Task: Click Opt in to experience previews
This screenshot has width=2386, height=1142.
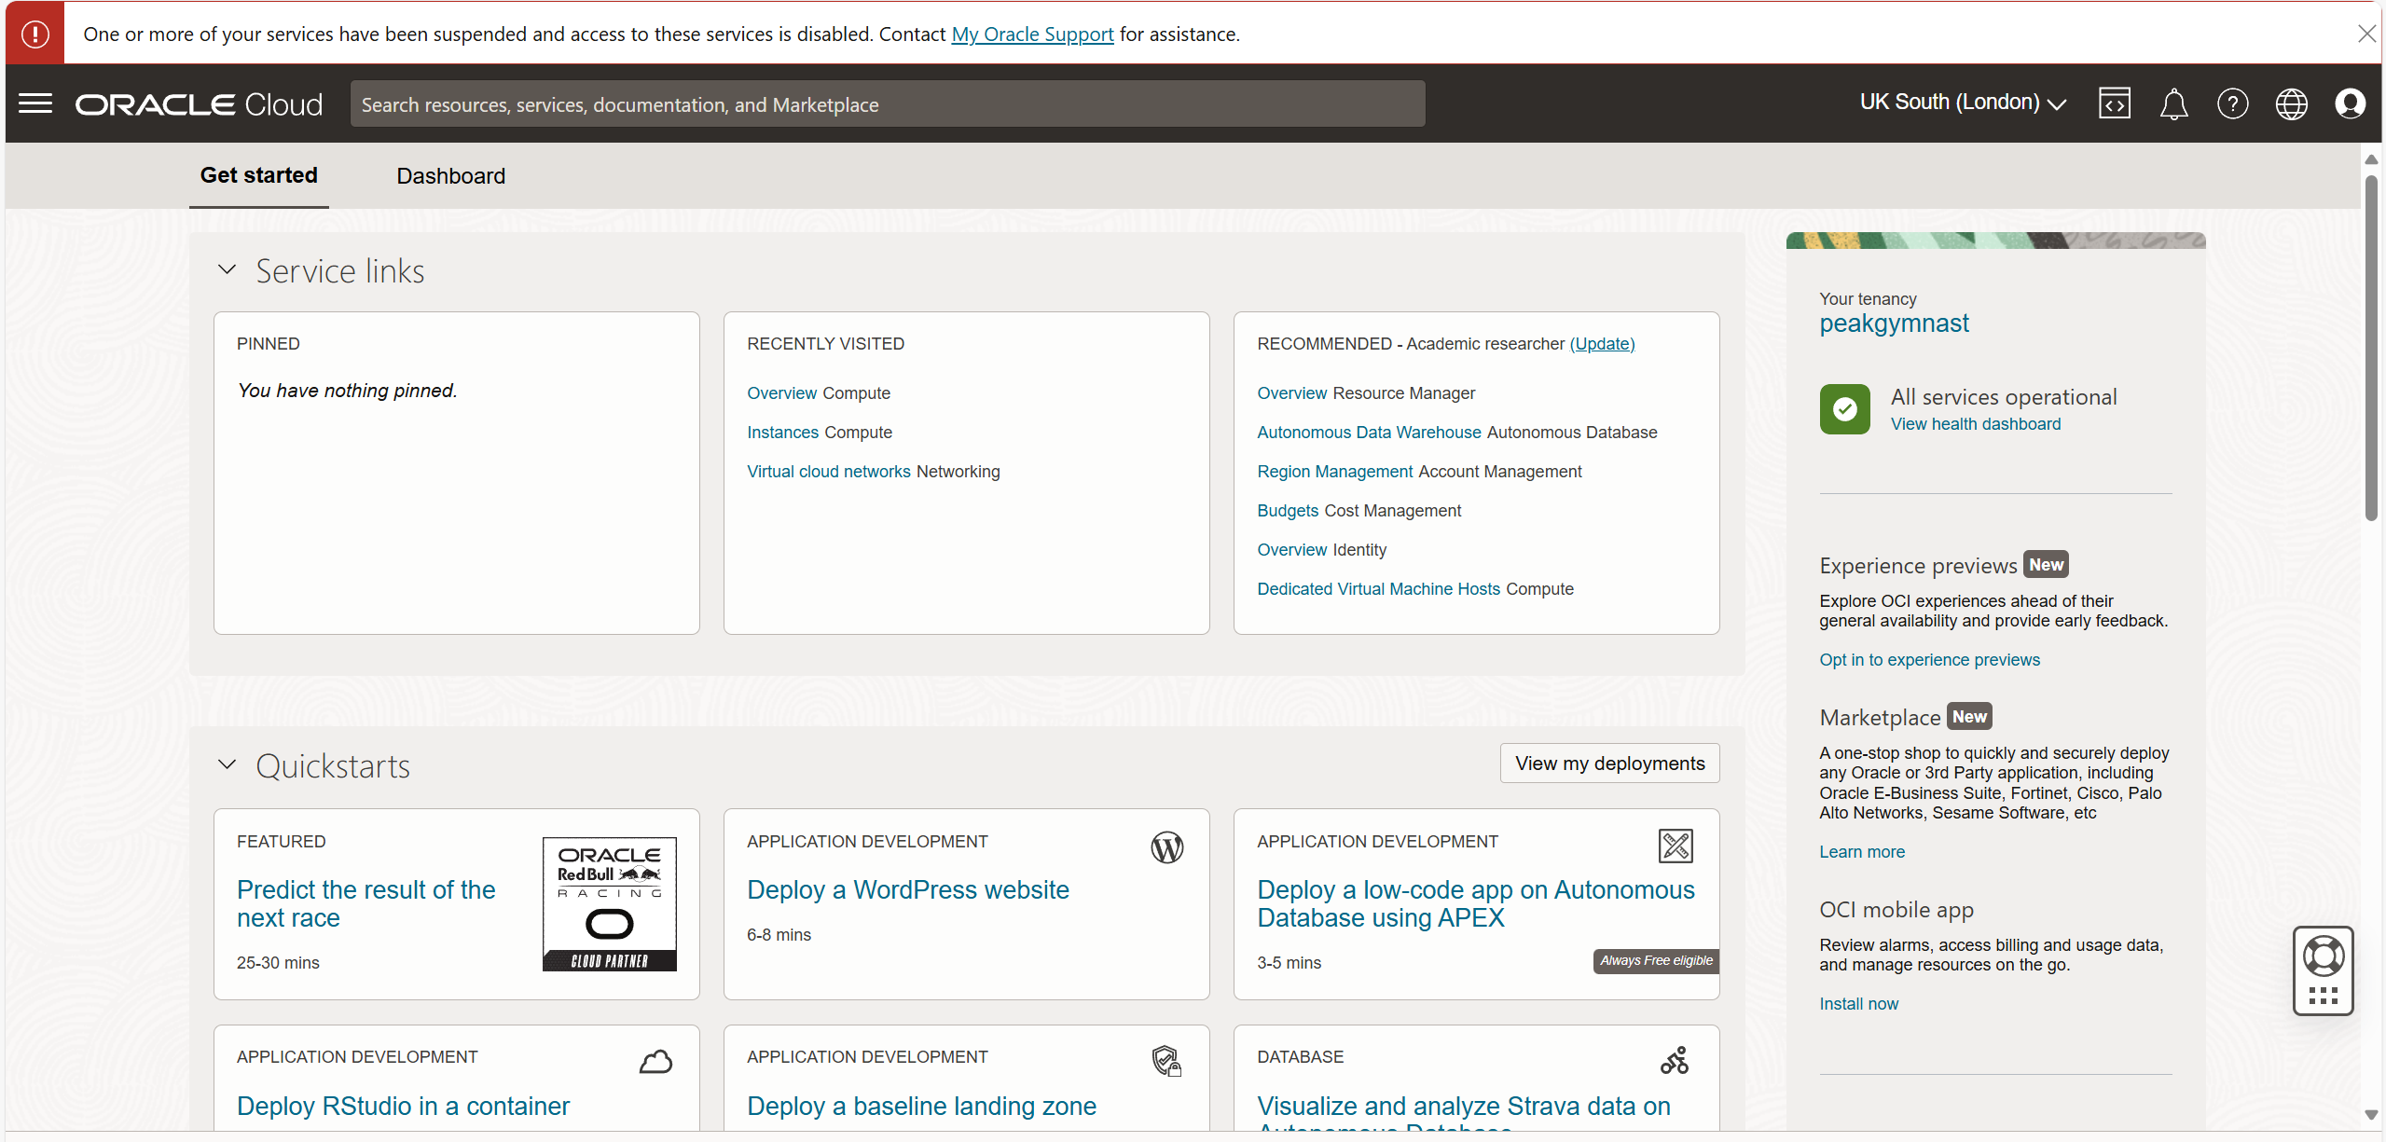Action: (1929, 660)
